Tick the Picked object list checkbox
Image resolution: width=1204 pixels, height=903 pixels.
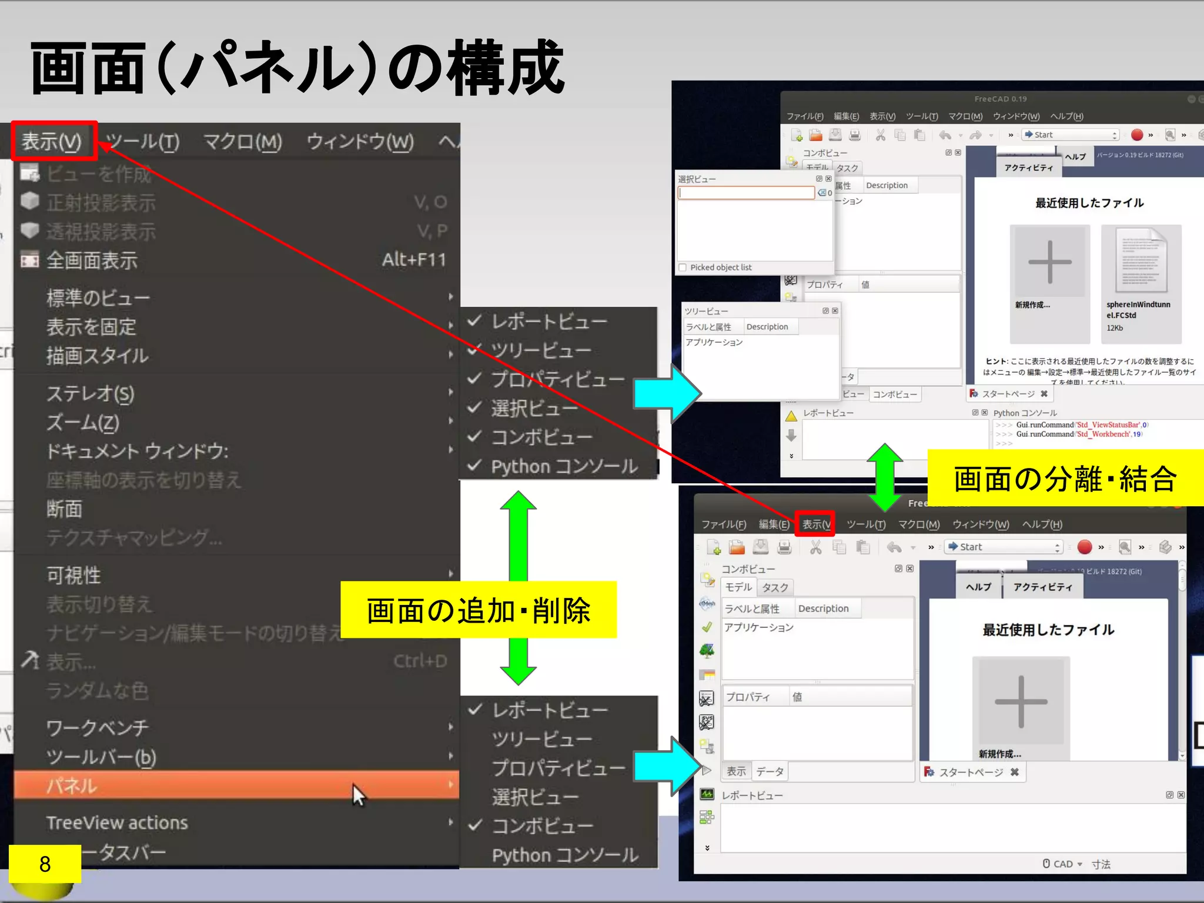pyautogui.click(x=683, y=267)
